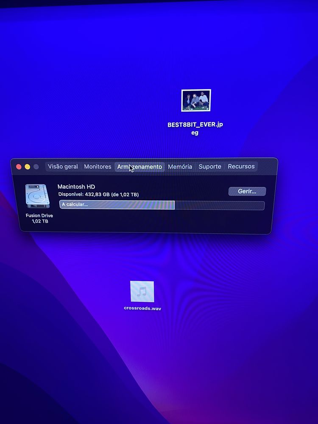Click the storage usage bar labeled A calcular
318x424 pixels.
pos(162,205)
